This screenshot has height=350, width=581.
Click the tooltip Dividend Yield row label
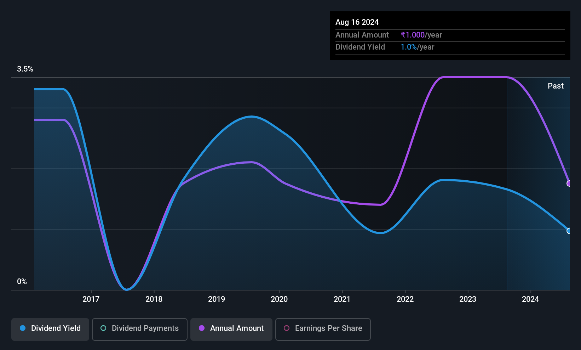[x=360, y=47]
